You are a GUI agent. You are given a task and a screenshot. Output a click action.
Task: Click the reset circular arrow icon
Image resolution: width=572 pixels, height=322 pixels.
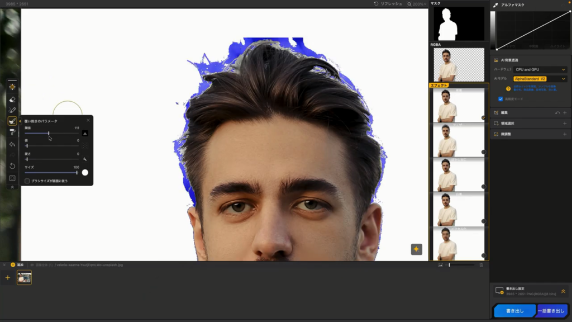(12, 166)
